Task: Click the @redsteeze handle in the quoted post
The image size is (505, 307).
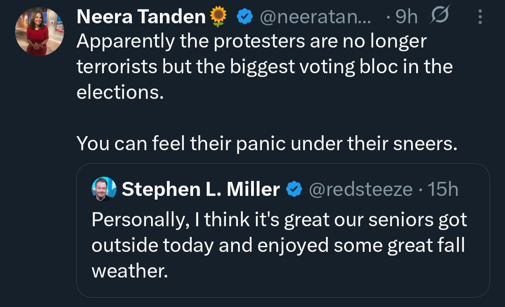Action: point(360,189)
